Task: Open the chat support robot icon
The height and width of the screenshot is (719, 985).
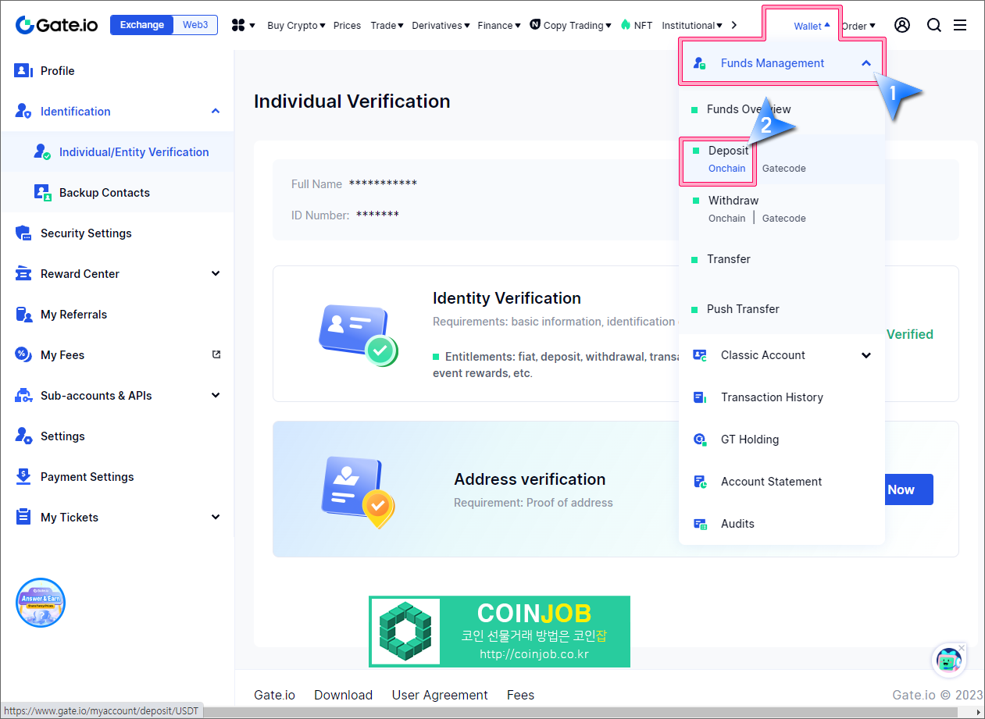Action: (949, 661)
